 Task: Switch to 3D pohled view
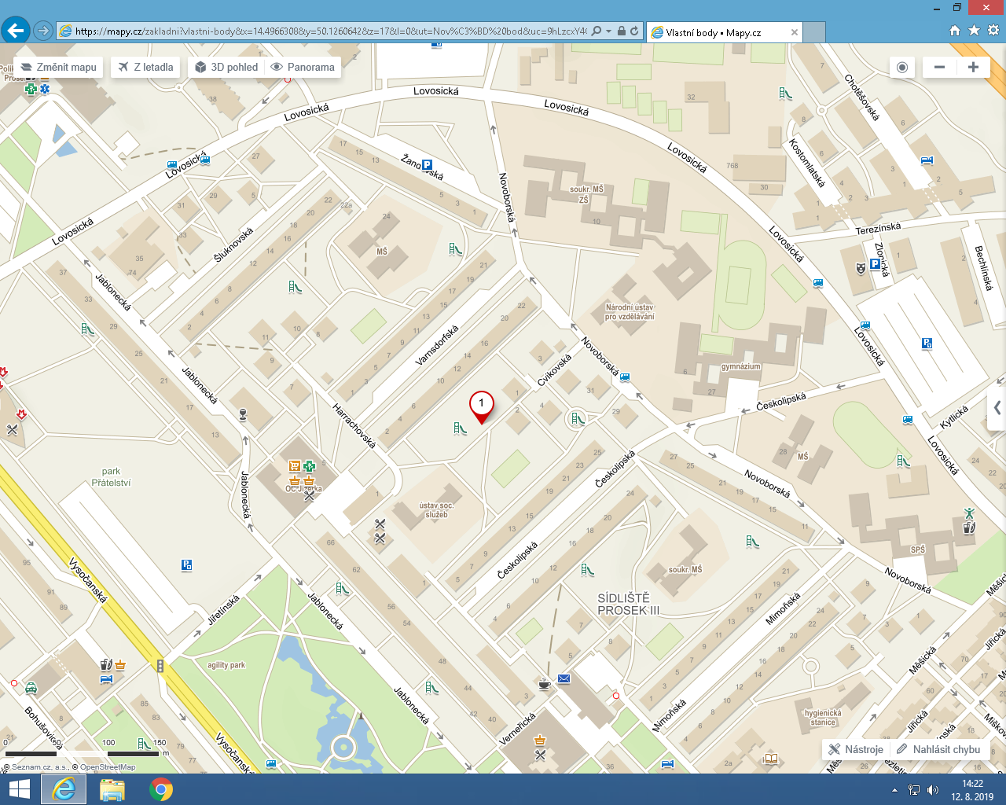coord(226,67)
